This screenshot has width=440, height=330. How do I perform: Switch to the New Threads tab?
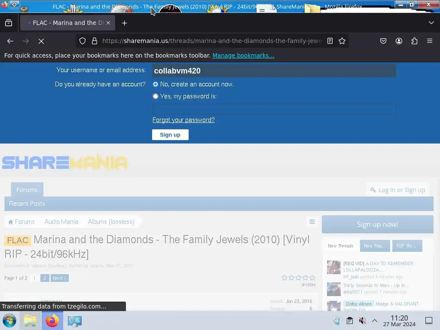pos(341,246)
